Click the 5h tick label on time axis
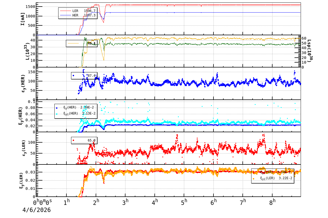The width and height of the screenshot is (328, 218). 184,202
